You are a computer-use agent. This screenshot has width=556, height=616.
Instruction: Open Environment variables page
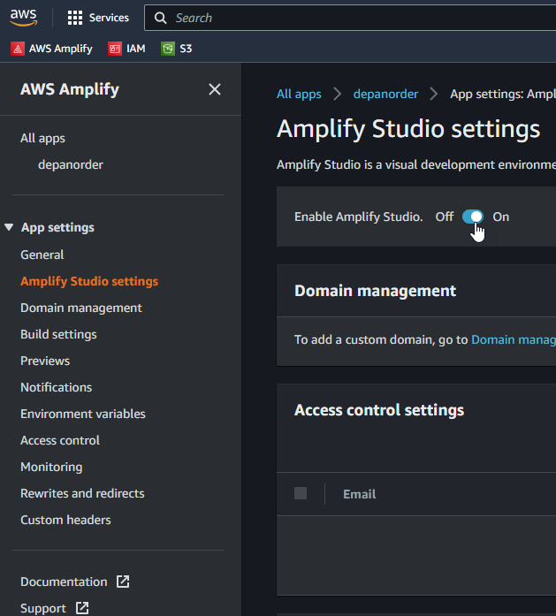pyautogui.click(x=83, y=414)
